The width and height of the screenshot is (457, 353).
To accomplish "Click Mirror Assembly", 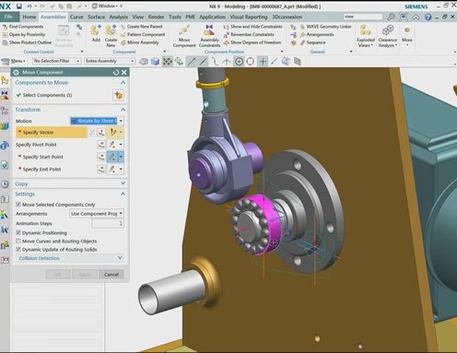I will tap(140, 42).
